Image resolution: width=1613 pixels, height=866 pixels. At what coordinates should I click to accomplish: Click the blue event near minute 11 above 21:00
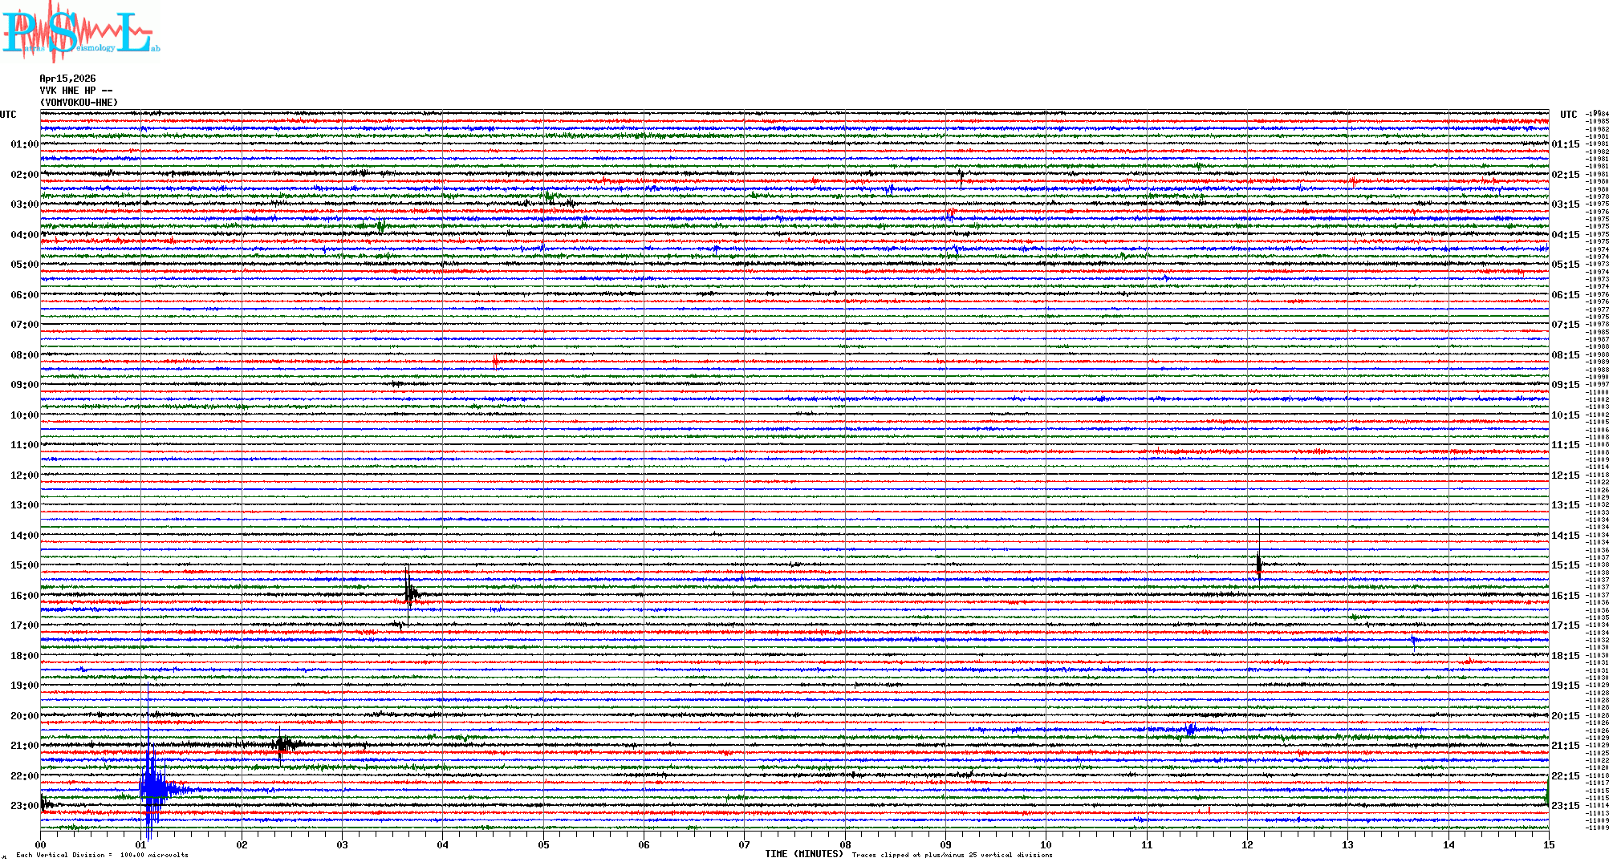[1190, 729]
